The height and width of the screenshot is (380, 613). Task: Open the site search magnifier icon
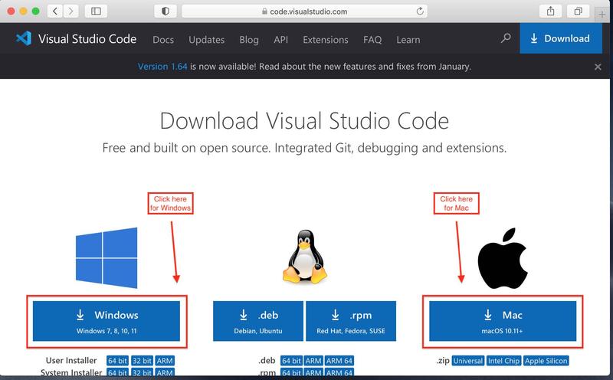point(505,39)
